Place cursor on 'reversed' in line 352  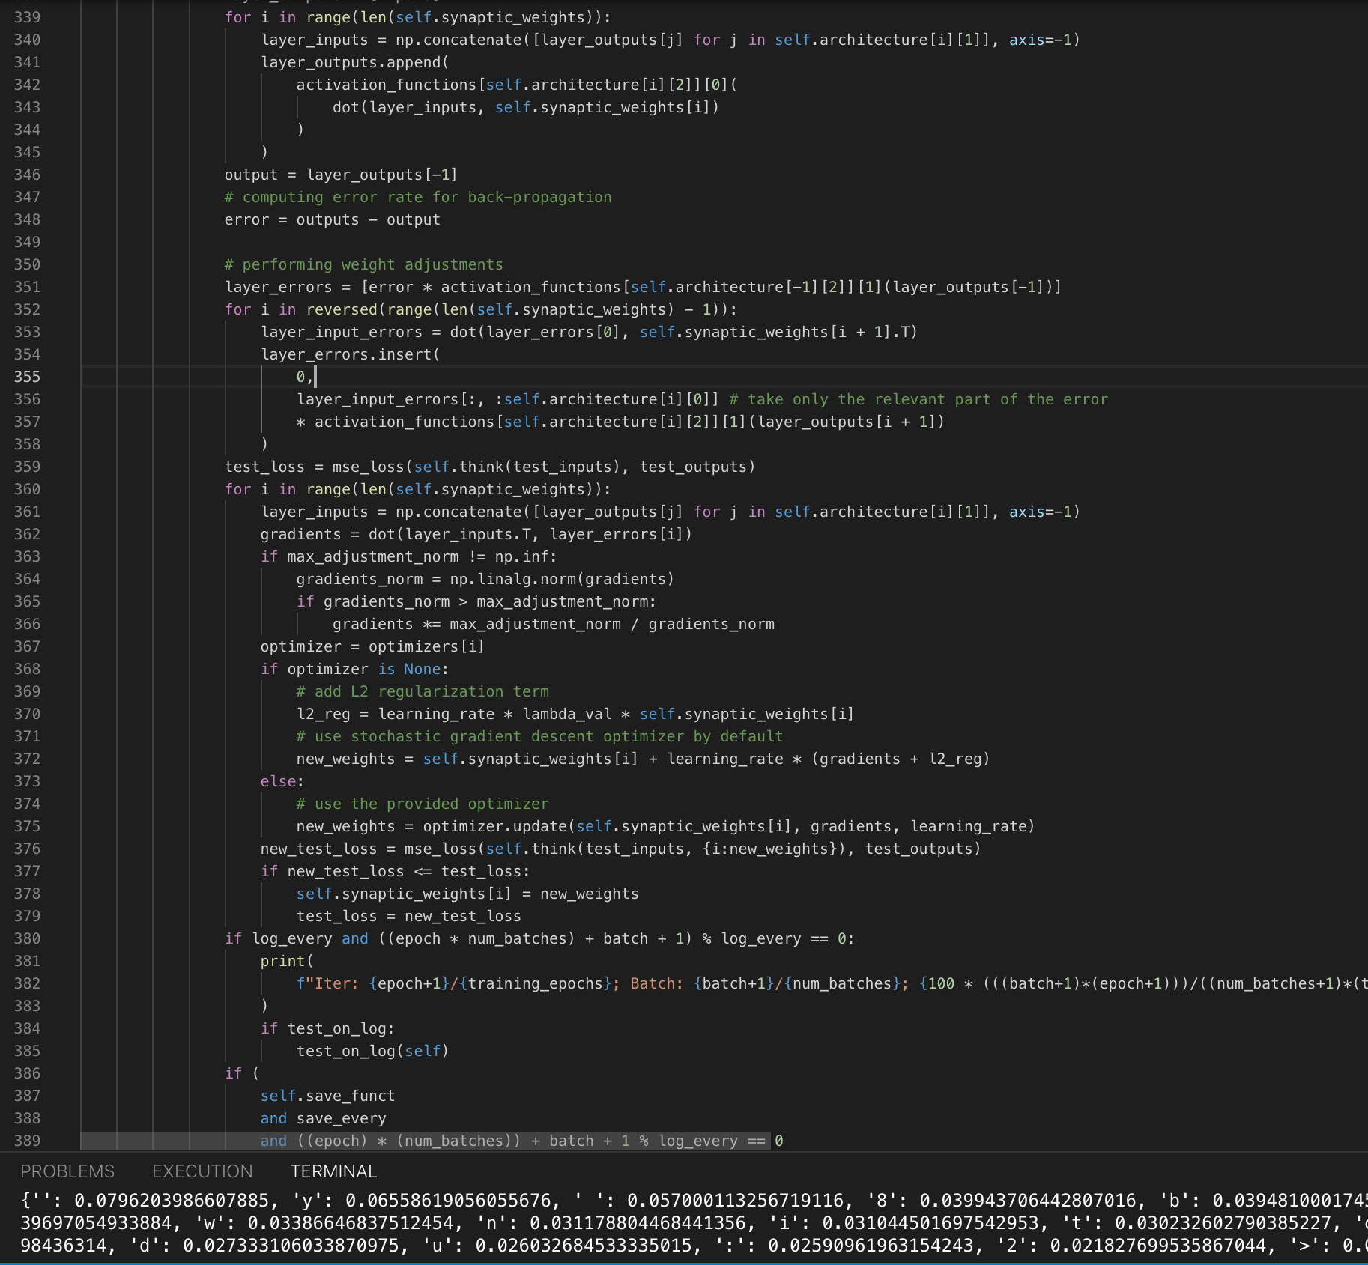pyautogui.click(x=342, y=309)
